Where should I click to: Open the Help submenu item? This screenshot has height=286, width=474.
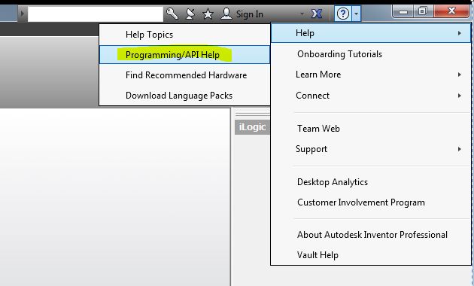point(371,33)
